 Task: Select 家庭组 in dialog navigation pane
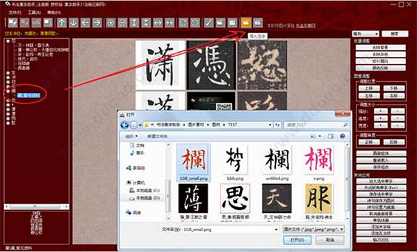136,168
